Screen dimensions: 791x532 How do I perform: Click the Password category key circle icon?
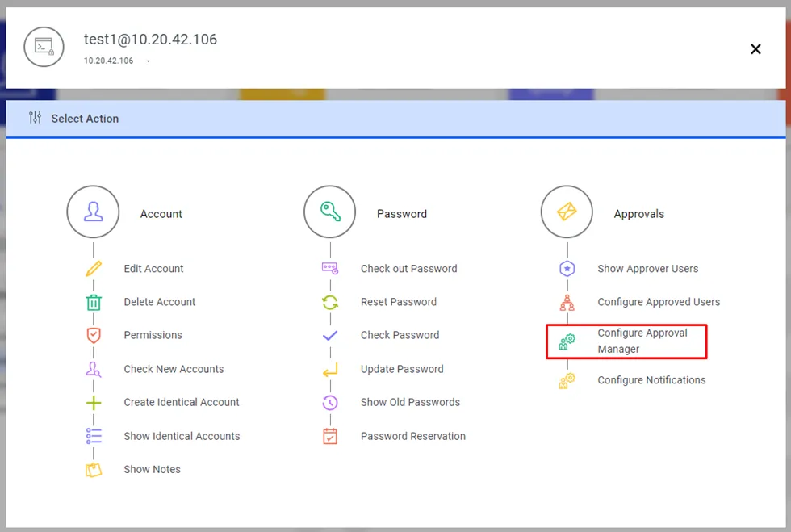pos(330,212)
